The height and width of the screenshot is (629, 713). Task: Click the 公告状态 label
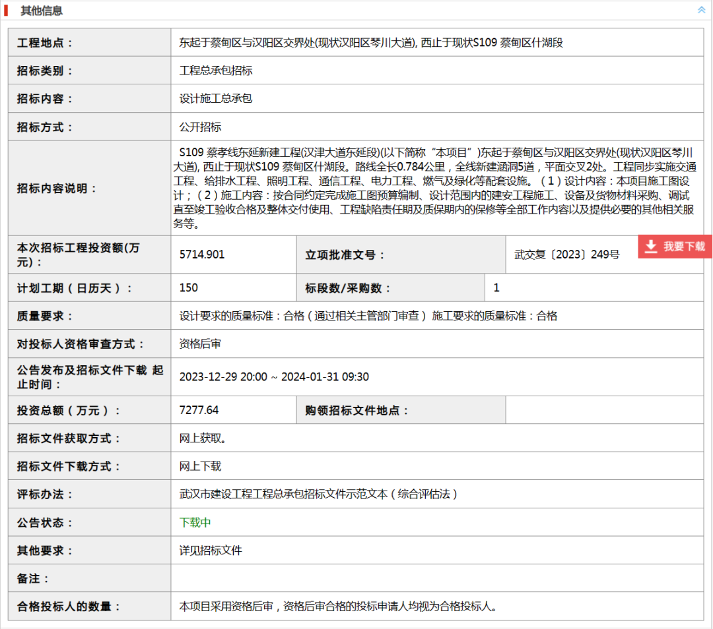click(x=45, y=523)
